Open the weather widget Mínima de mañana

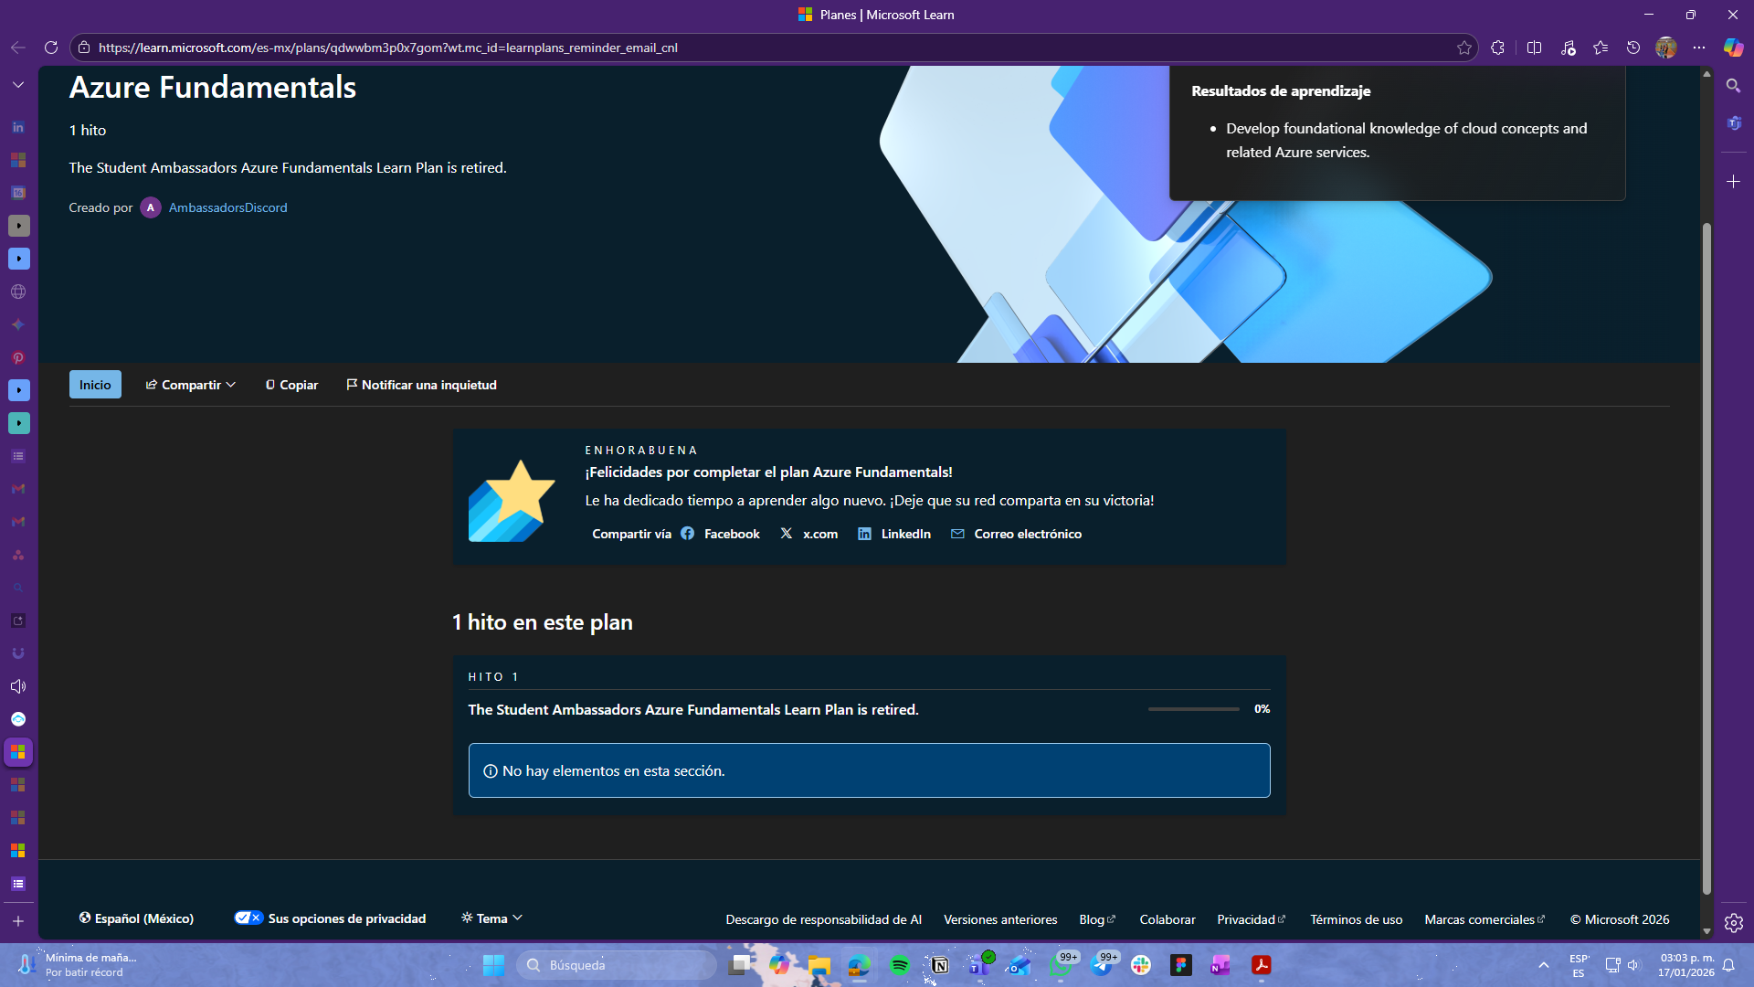point(78,965)
